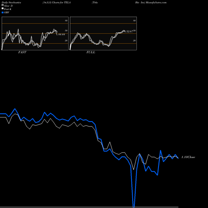Click the 80 level label in FAST chart
This screenshot has width=208, height=208.
[66, 20]
